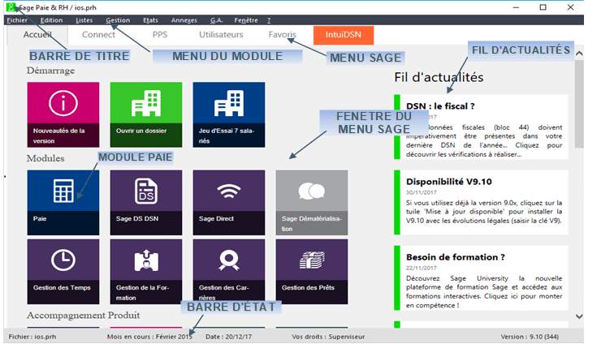Open the Etats menu
Viewport: 614px width, 344px height.
click(x=150, y=20)
